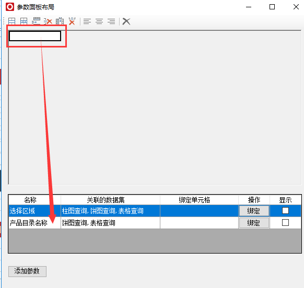This screenshot has height=288, width=304.
Task: Click the first table layout toolbar icon
Action: (11, 21)
